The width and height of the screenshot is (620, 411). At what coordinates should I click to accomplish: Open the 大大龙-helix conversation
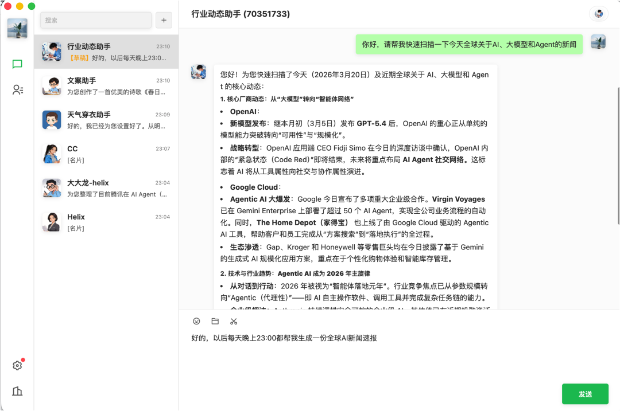tap(106, 188)
